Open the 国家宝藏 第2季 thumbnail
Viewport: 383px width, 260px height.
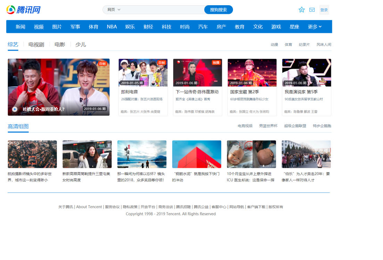pos(252,72)
